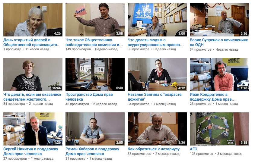Open 'Что такое Общественная наблюдательная комиссия' title
This screenshot has width=255, height=163.
click(x=94, y=42)
